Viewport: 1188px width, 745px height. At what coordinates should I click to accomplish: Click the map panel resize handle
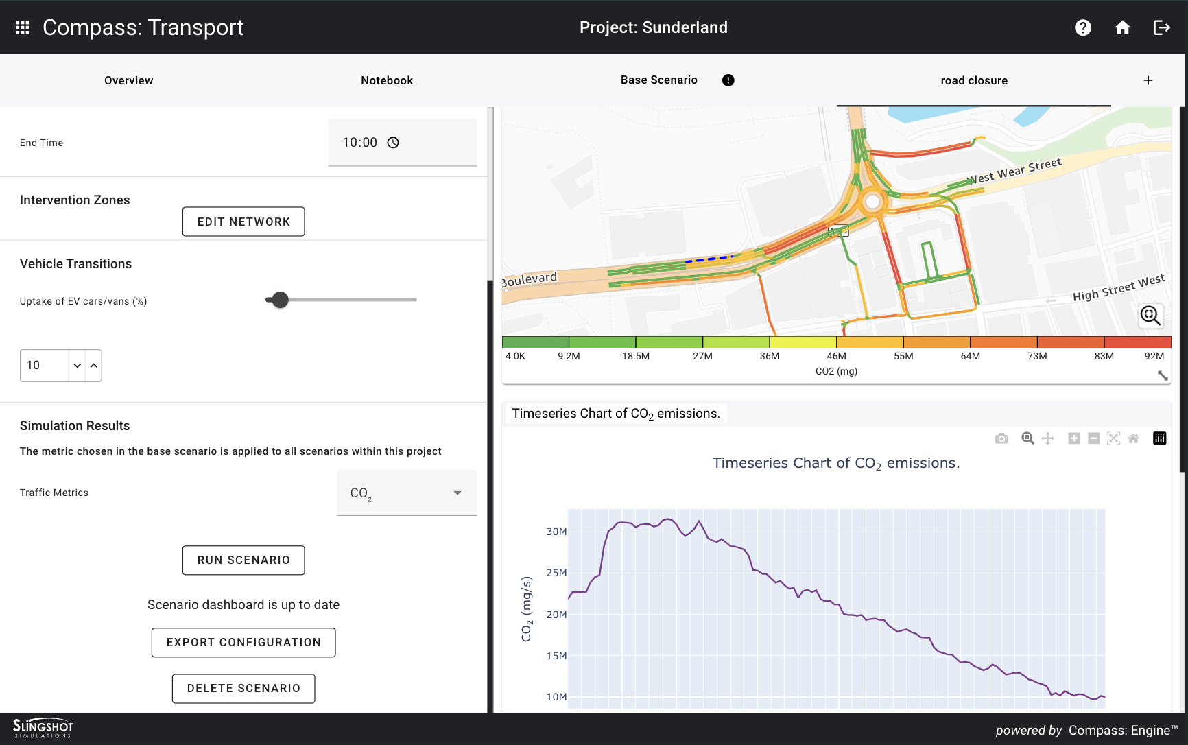coord(1163,375)
